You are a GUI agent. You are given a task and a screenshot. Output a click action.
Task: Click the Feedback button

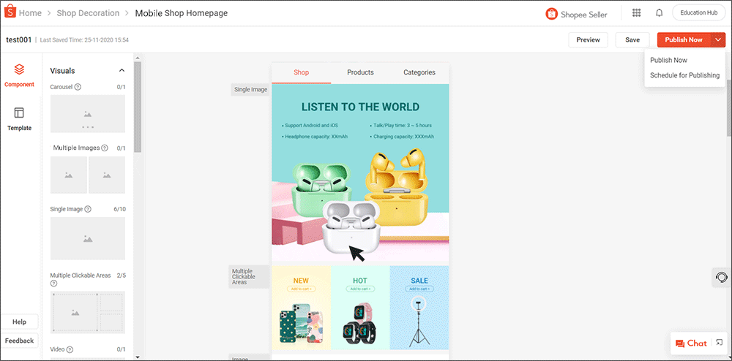pyautogui.click(x=20, y=341)
